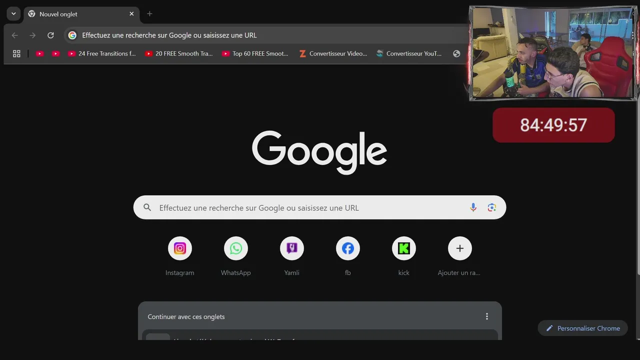Image resolution: width=640 pixels, height=360 pixels.
Task: Click the 84:49:57 timer overlay
Action: coord(553,125)
